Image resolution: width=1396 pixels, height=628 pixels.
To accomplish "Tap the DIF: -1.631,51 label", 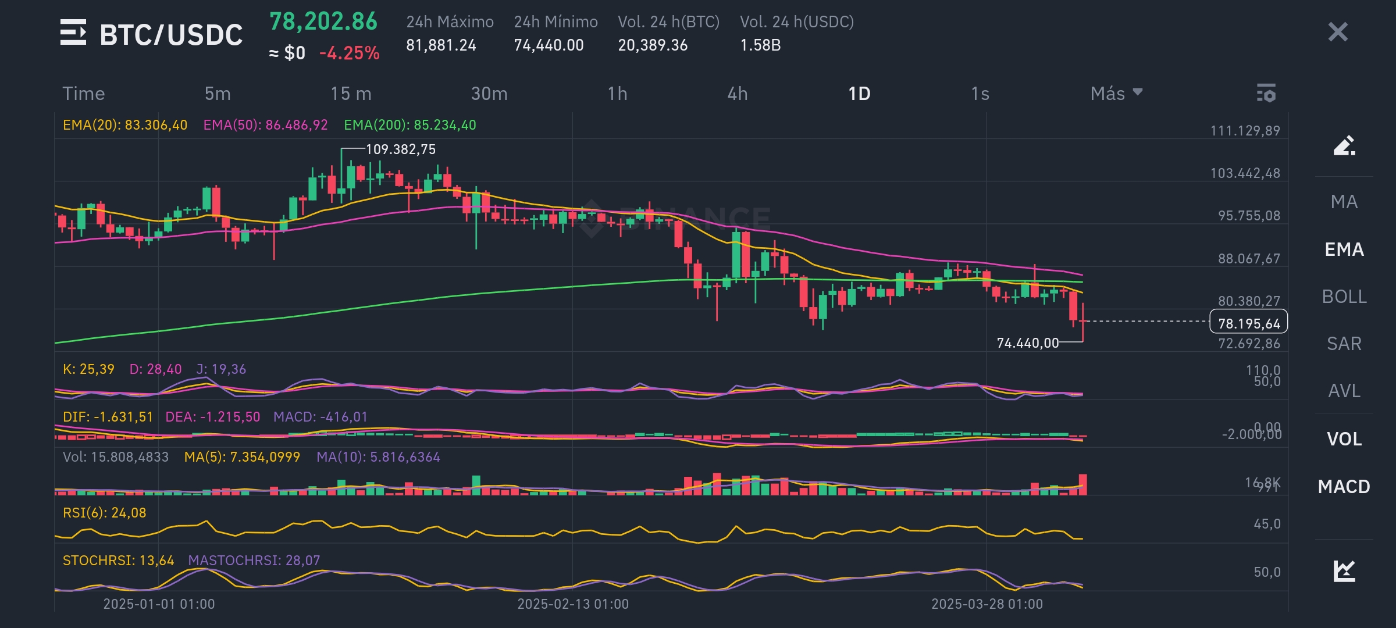I will pos(108,417).
